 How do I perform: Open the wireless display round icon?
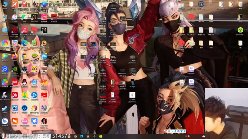(201, 4)
